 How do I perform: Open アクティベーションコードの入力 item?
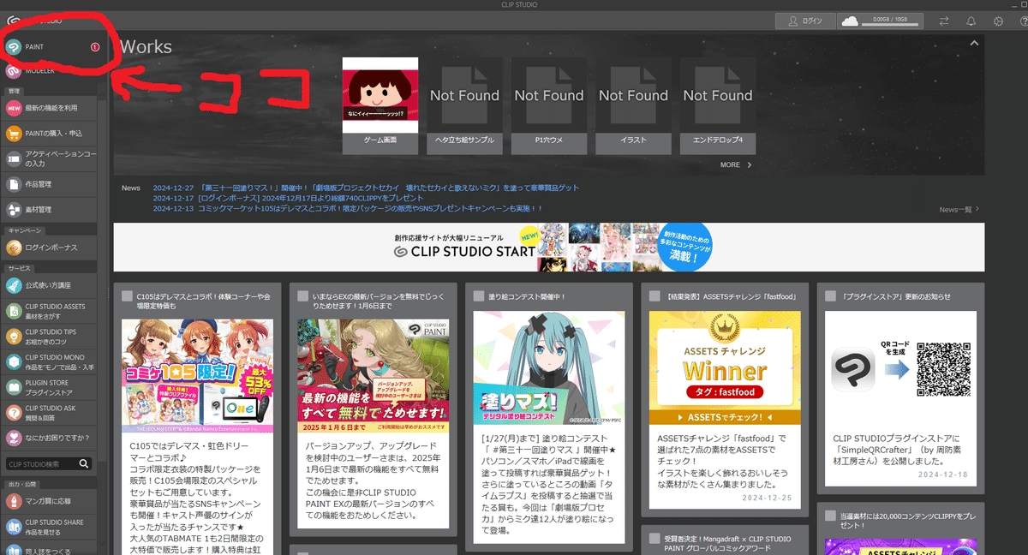coord(51,158)
